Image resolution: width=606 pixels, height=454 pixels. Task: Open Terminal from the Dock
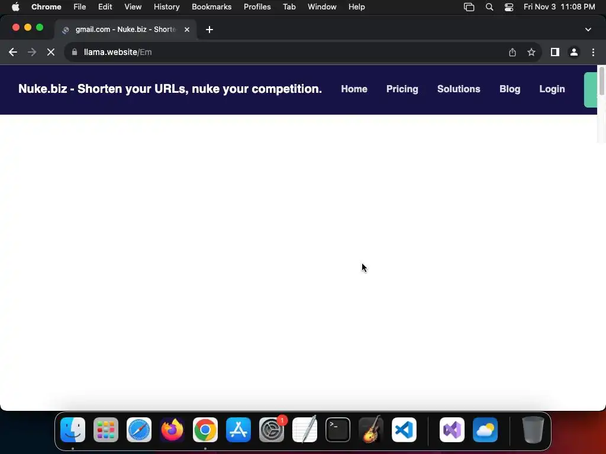[338, 430]
